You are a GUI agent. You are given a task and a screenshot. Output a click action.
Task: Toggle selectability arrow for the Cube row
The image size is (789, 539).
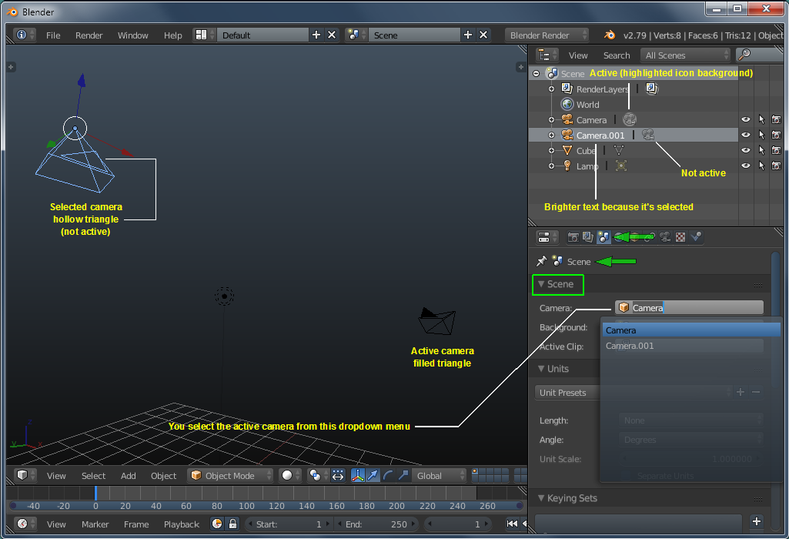pos(761,150)
